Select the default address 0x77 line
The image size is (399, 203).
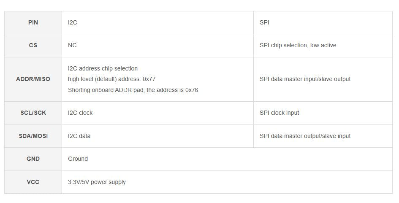[111, 79]
